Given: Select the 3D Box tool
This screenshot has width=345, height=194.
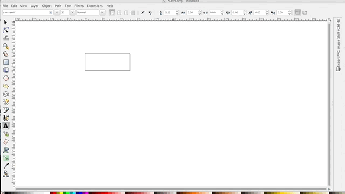Looking at the screenshot, I should (6, 70).
